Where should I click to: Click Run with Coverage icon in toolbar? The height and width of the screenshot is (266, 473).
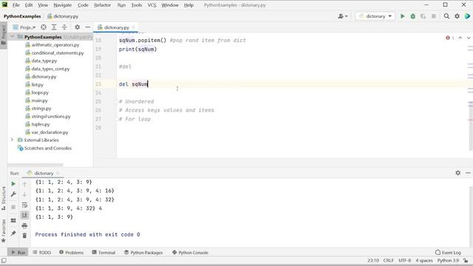point(423,16)
